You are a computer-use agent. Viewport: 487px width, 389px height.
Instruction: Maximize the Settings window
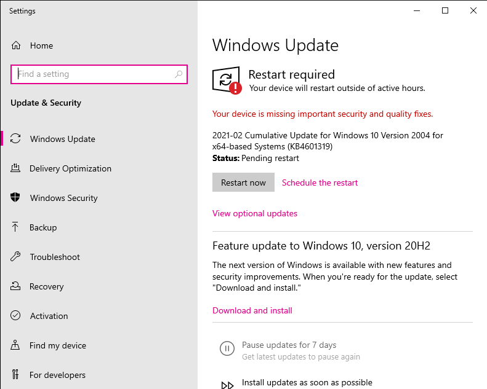(x=445, y=10)
